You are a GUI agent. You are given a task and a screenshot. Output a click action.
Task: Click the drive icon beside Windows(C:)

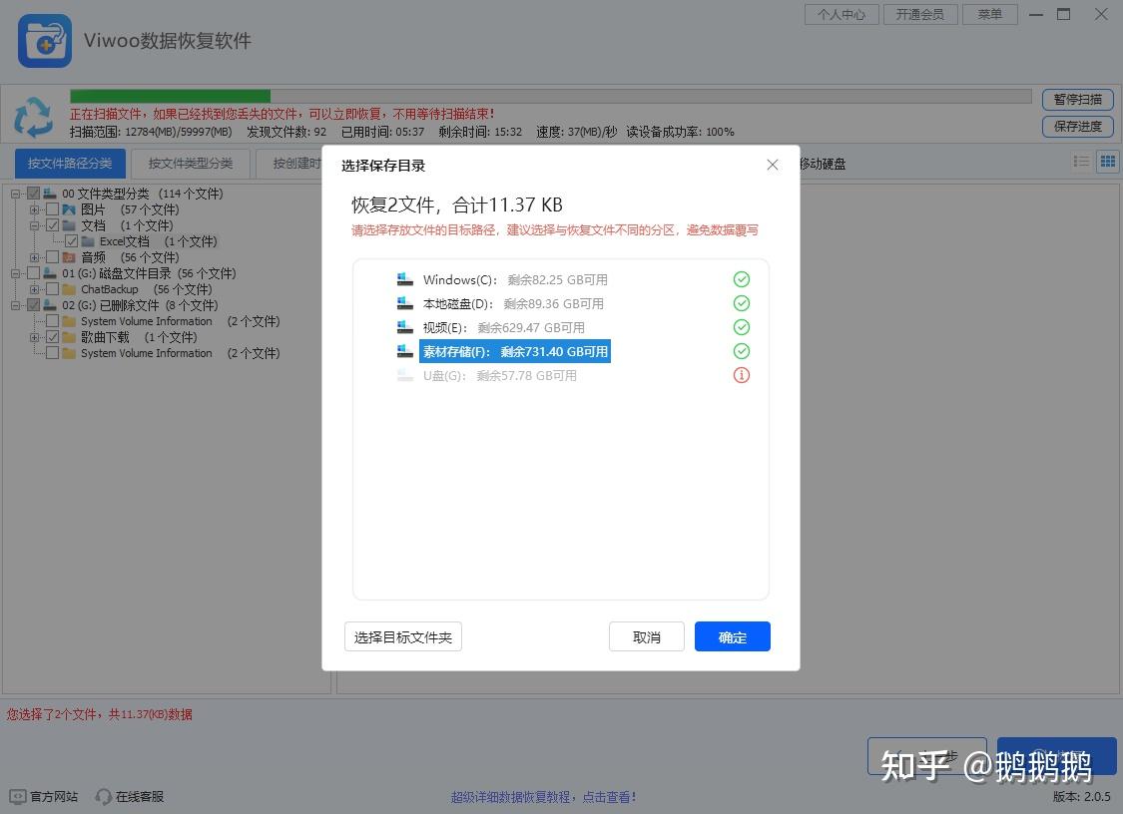pos(404,279)
